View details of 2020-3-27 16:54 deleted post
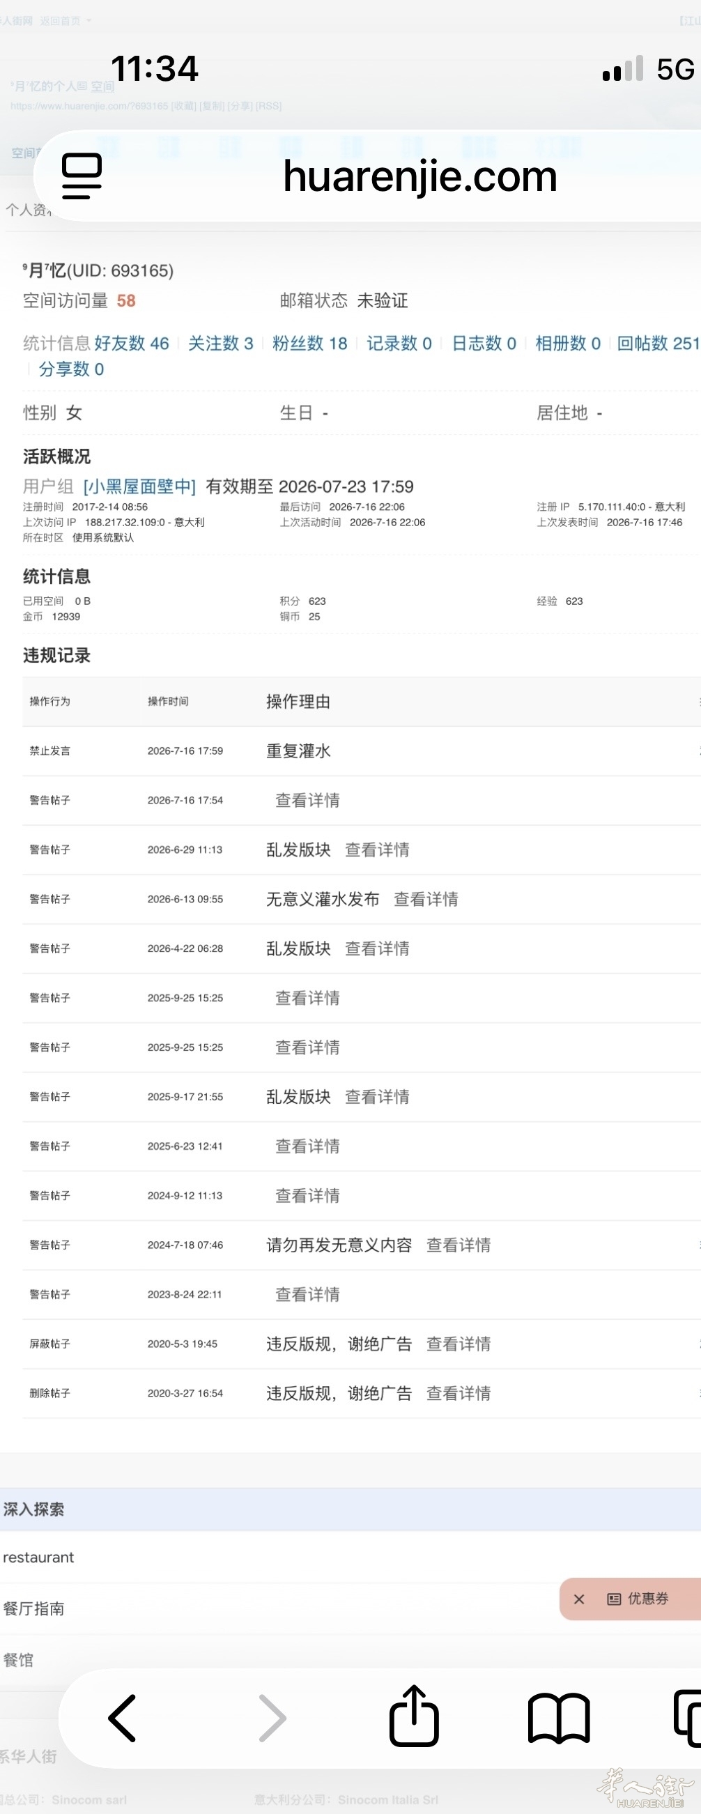Viewport: 701px width, 1814px height. click(x=459, y=1393)
